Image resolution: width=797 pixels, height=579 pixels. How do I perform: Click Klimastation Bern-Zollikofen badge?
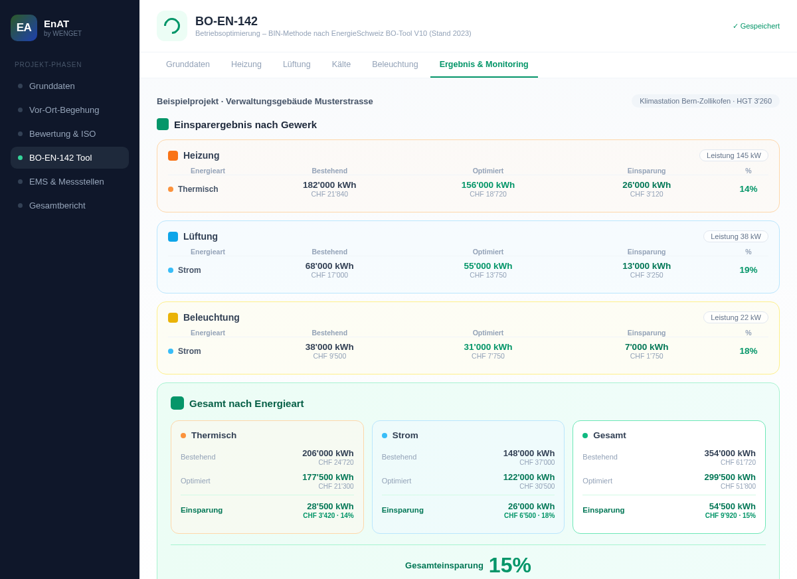tap(705, 101)
